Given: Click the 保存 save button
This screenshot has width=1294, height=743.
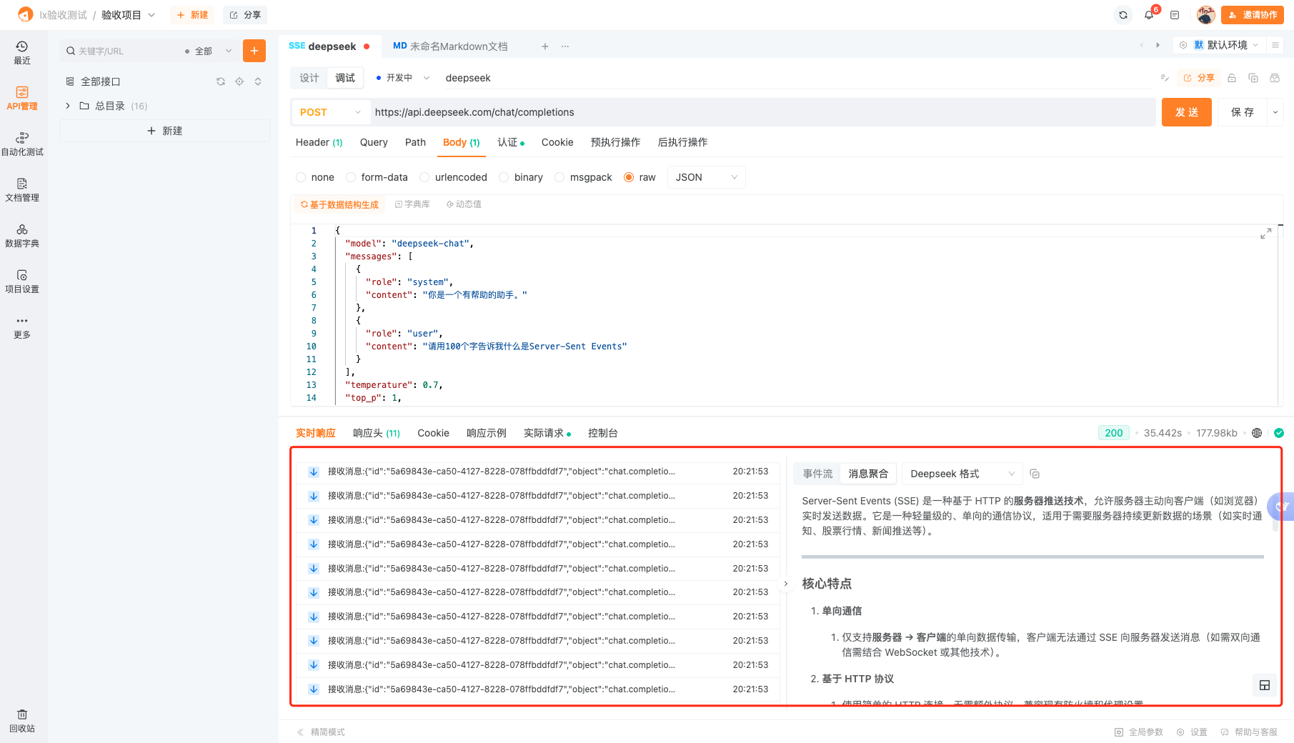Looking at the screenshot, I should click(x=1243, y=112).
